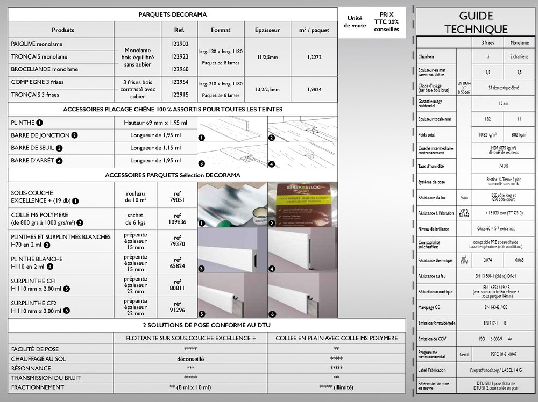Image resolution: width=538 pixels, height=402 pixels.
Task: Open the Berry Alloc glue package photo
Action: (x=302, y=205)
